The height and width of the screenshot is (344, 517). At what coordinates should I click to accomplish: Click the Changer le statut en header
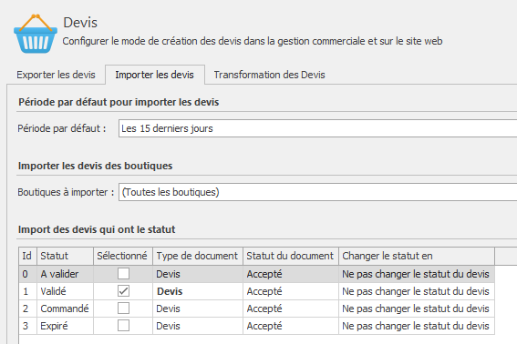[417, 256]
